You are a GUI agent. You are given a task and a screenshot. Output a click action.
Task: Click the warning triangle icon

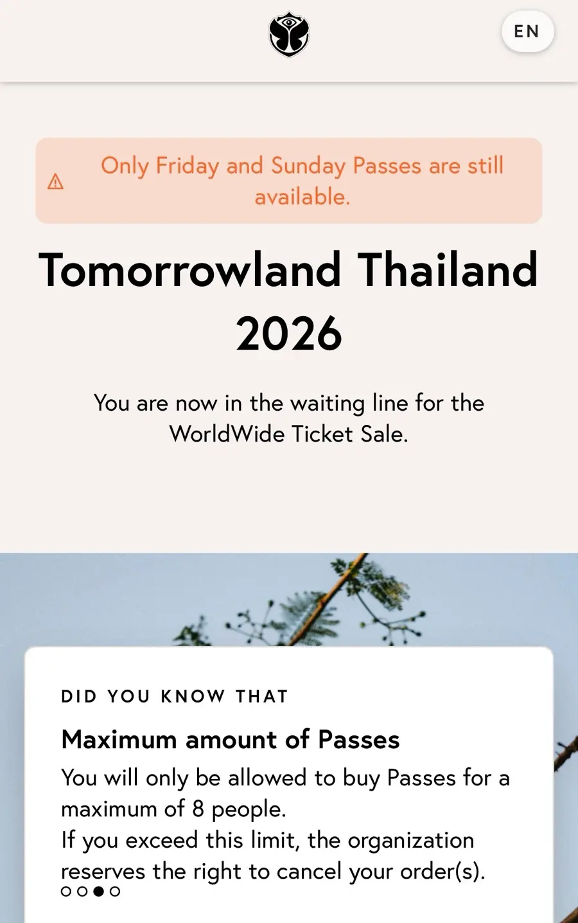pyautogui.click(x=56, y=182)
